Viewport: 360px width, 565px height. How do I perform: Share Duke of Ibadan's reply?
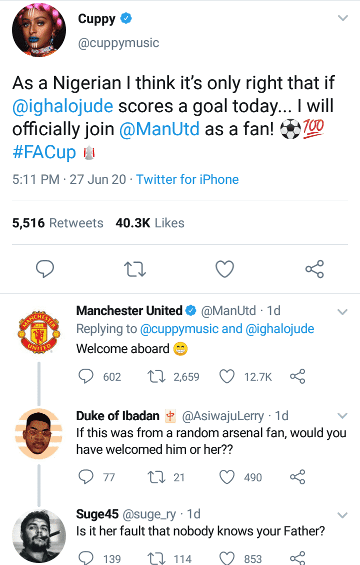297,477
